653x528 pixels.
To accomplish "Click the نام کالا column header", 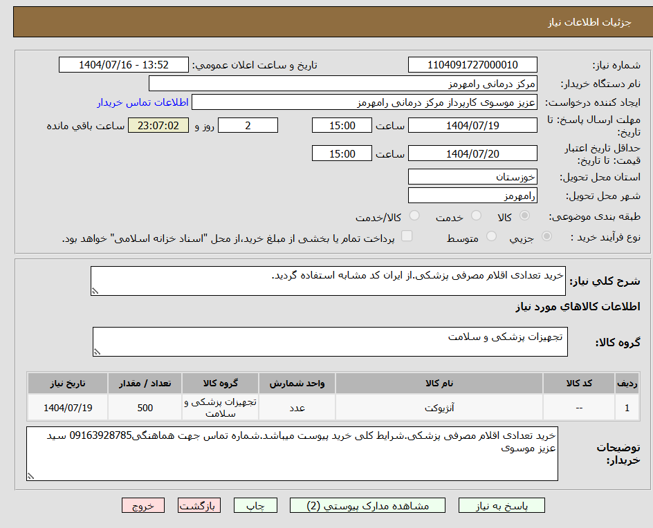I will click(x=439, y=384).
